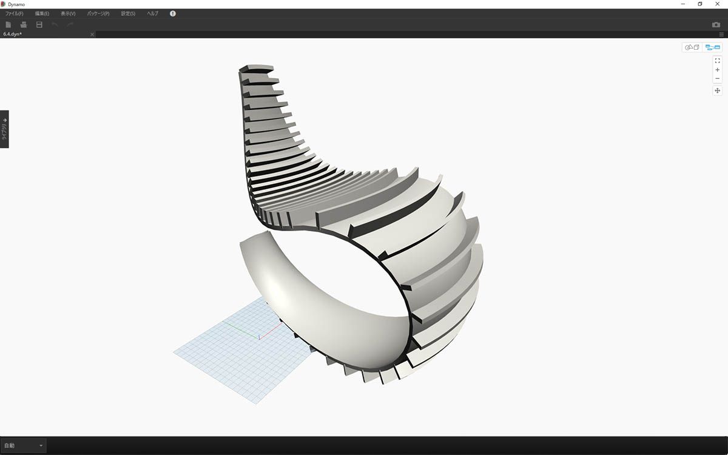This screenshot has width=728, height=455.
Task: Open the 設定(S) menu
Action: click(128, 13)
